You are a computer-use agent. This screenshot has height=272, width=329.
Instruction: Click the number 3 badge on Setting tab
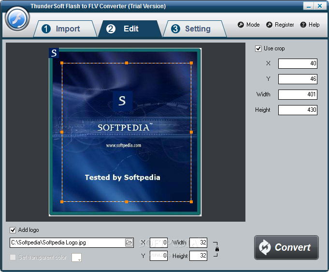176,29
